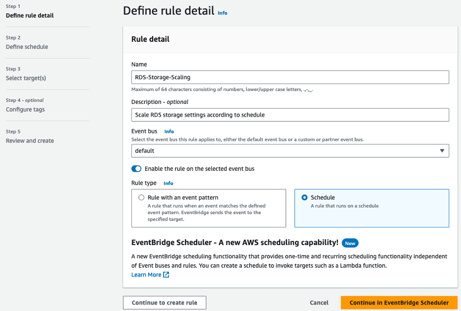Enable the rule on the selected event bus

[x=136, y=168]
